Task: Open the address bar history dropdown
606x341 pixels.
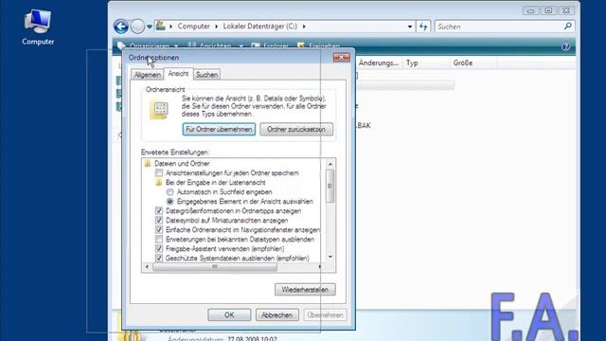Action: click(x=410, y=27)
